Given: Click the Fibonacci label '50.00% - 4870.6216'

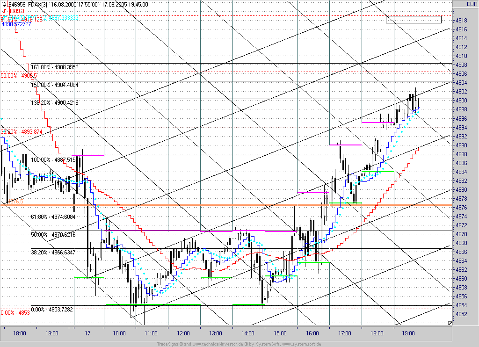Looking at the screenshot, I should [x=53, y=235].
